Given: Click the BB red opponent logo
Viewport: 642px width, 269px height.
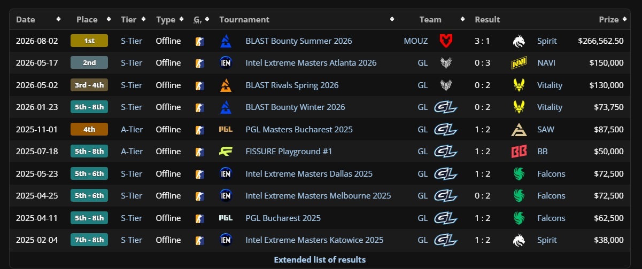Looking at the screenshot, I should click(x=519, y=152).
